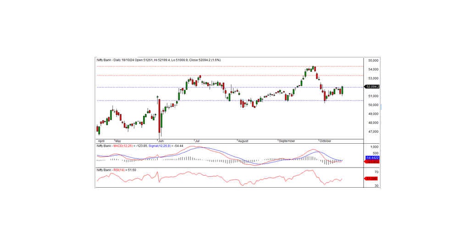
Task: Click the October label on the time axis
Action: click(325, 141)
